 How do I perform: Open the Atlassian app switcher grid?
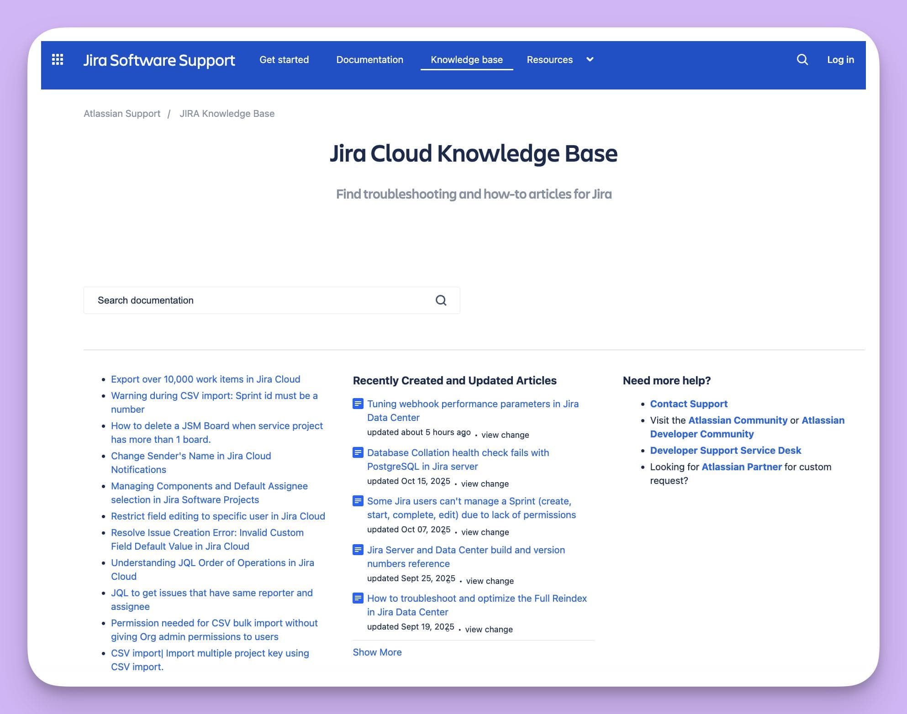coord(57,59)
